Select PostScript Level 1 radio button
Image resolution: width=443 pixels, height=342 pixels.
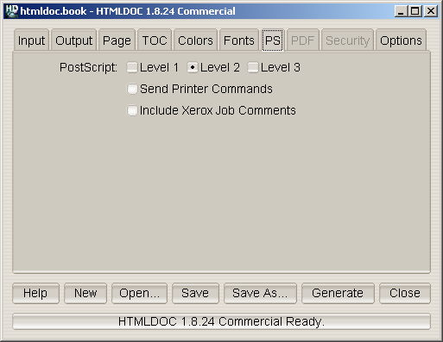pos(132,68)
